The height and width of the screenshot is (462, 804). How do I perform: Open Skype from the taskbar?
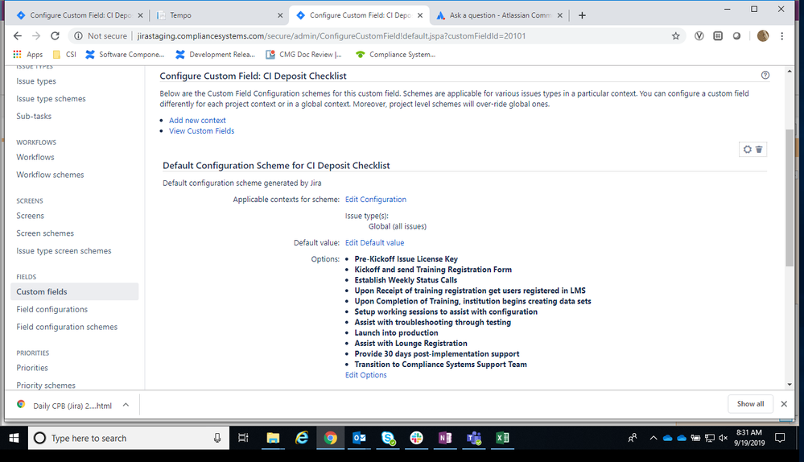tap(388, 438)
